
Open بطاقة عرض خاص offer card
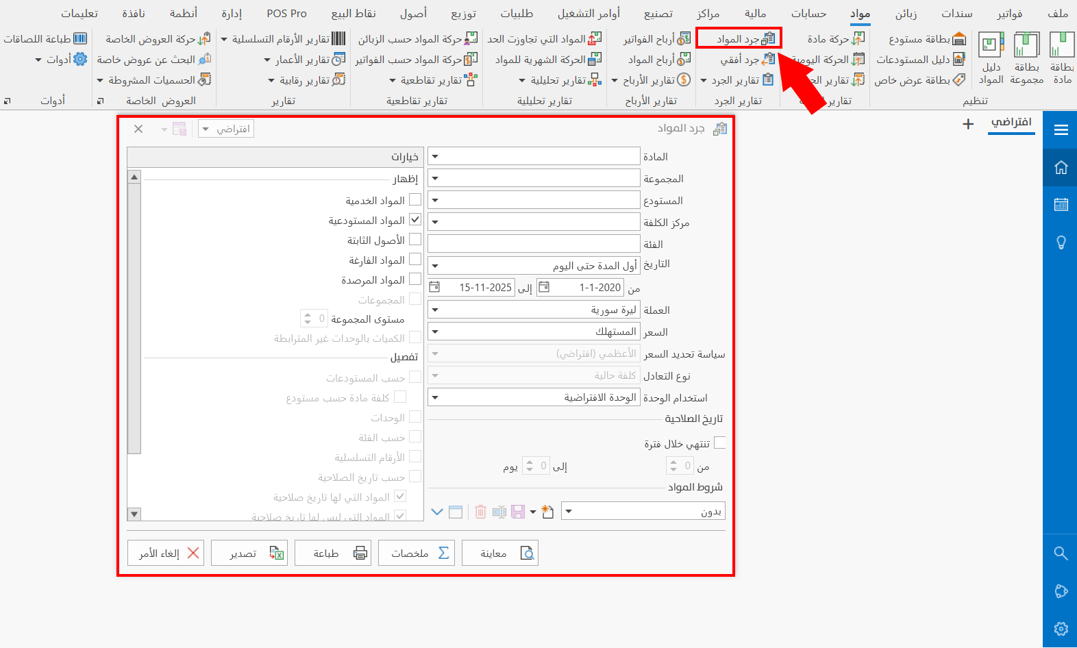[920, 80]
